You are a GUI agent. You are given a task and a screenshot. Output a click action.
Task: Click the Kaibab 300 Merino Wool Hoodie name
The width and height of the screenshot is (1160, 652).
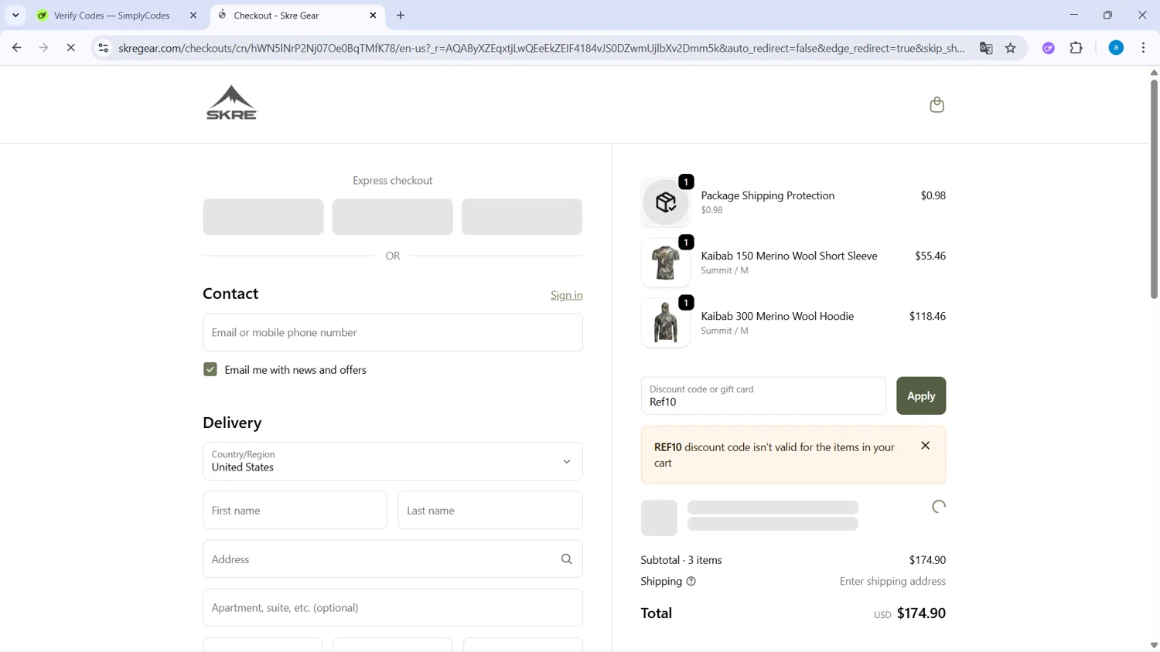pos(777,316)
